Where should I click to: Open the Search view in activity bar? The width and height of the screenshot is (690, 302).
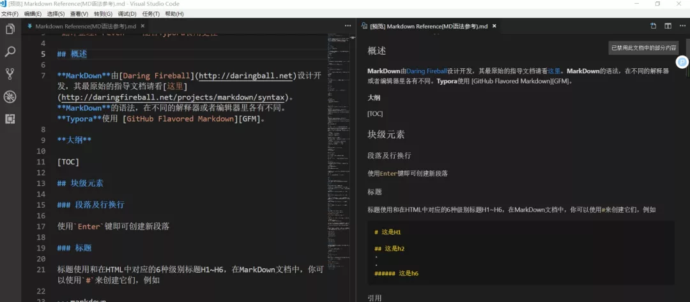coord(10,52)
